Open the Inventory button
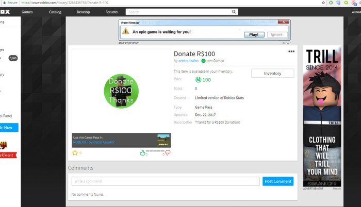The width and height of the screenshot is (361, 207). (273, 73)
